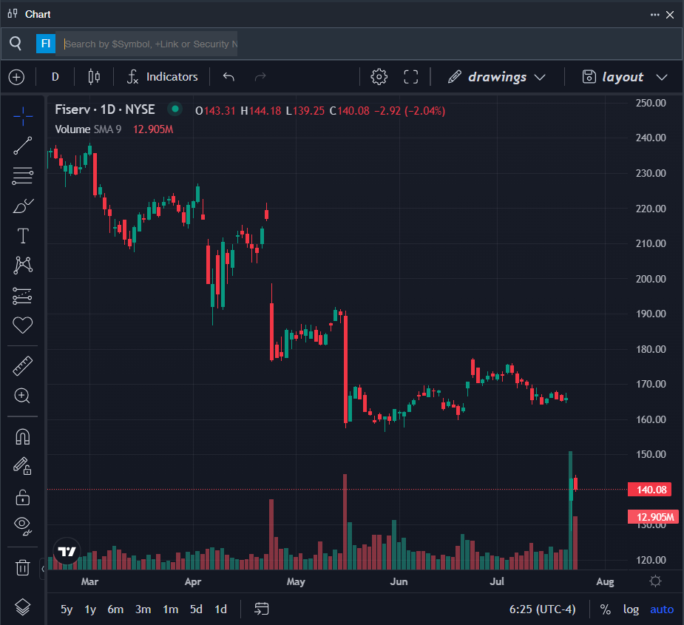Select the 1y date range

[90, 609]
